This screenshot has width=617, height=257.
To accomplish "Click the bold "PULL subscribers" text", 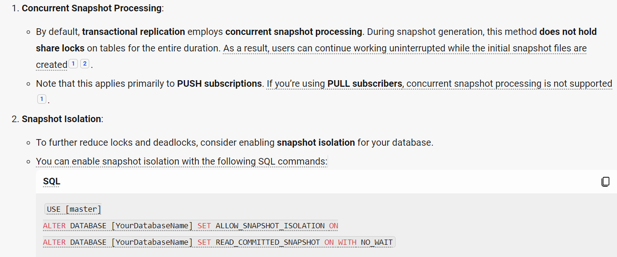I will tap(365, 83).
